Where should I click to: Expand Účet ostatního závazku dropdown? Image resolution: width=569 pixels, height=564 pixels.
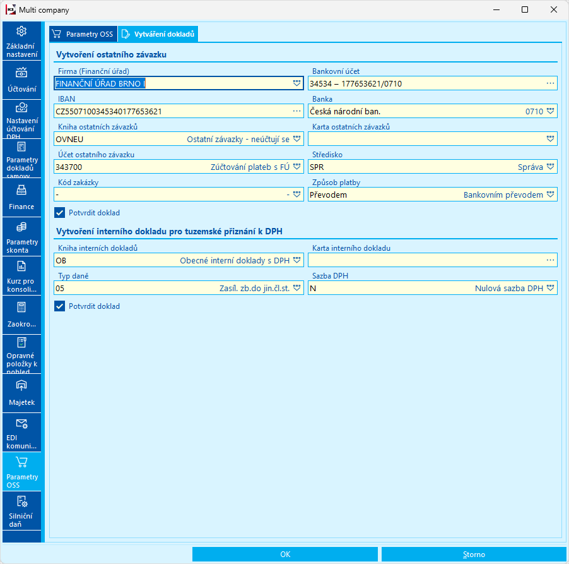coord(297,167)
